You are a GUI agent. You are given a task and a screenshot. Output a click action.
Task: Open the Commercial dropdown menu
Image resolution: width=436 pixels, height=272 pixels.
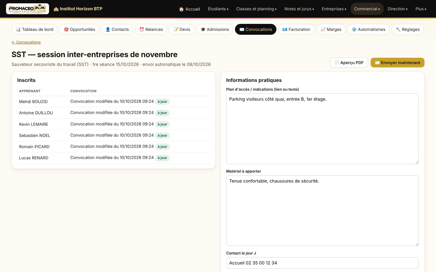tap(367, 9)
